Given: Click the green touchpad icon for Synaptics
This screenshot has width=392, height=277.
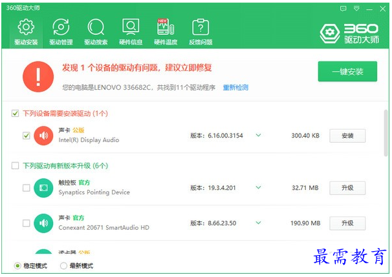Looking at the screenshot, I should (43, 188).
